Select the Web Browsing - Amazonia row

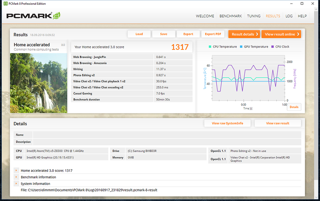tap(132, 63)
